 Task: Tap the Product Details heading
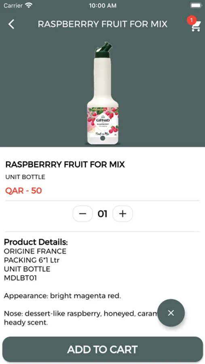36,242
